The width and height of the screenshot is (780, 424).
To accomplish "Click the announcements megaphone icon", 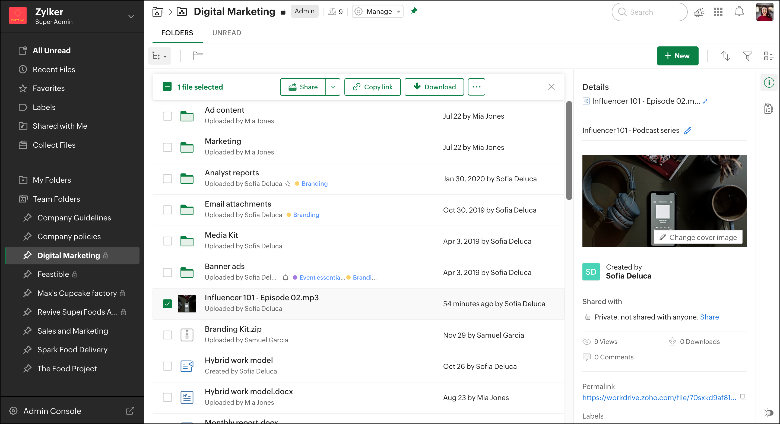I will pos(699,12).
